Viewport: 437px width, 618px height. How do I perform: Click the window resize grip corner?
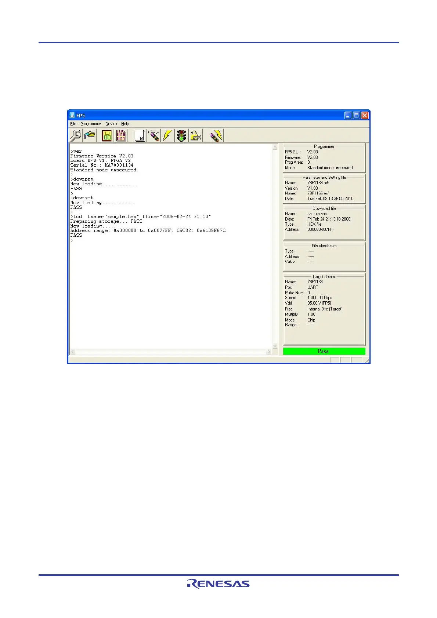tap(366, 360)
